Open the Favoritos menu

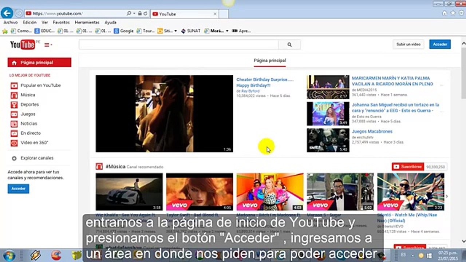coord(61,22)
